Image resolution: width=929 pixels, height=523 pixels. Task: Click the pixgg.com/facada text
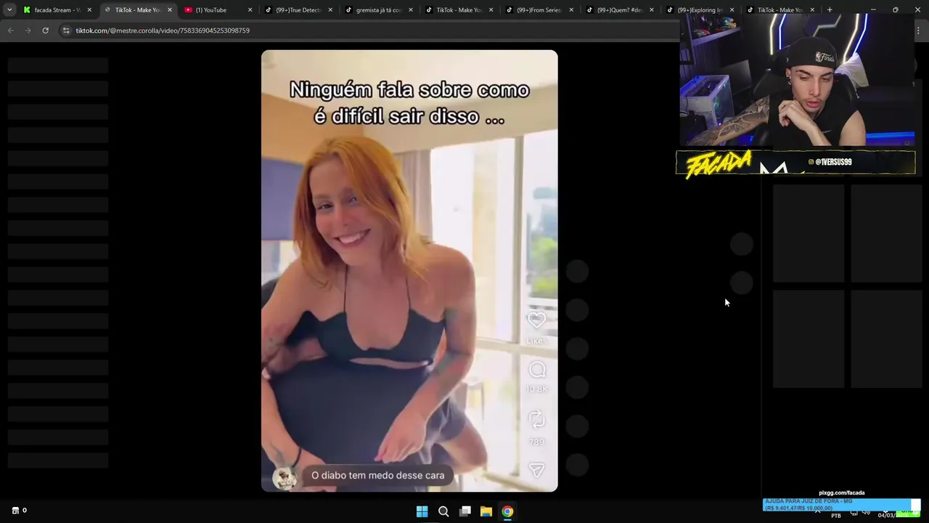[841, 493]
